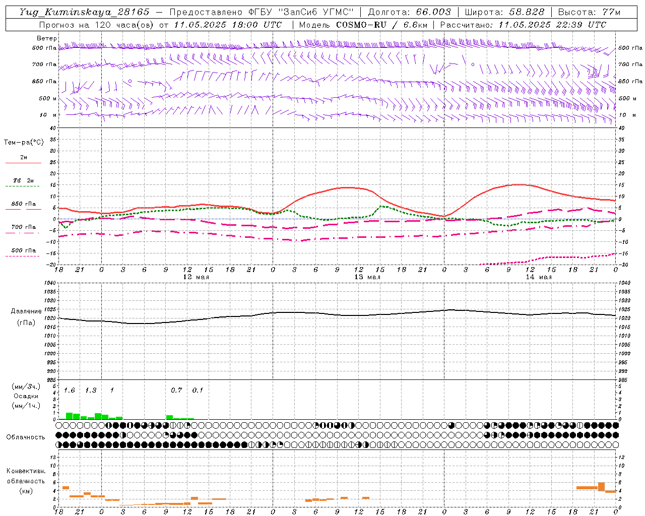Select the 'ЗапСиб УГМС' provider text
Screen dimensions: 645x516
point(316,12)
